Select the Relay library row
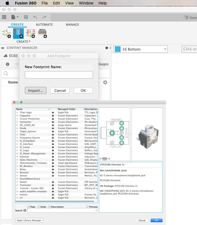The height and width of the screenshot is (225, 197). click(x=57, y=169)
